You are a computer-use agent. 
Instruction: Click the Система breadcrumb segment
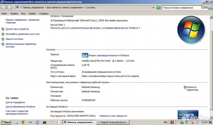tap(91, 8)
